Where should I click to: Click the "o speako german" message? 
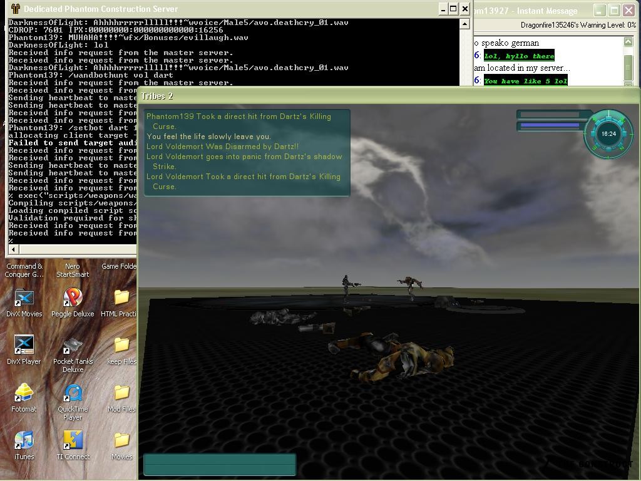click(x=506, y=43)
